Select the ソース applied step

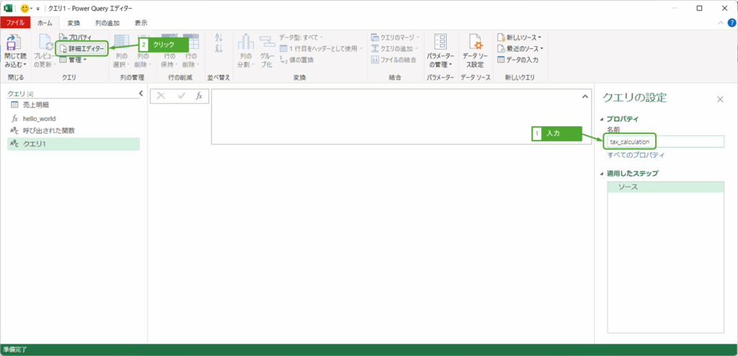click(664, 187)
